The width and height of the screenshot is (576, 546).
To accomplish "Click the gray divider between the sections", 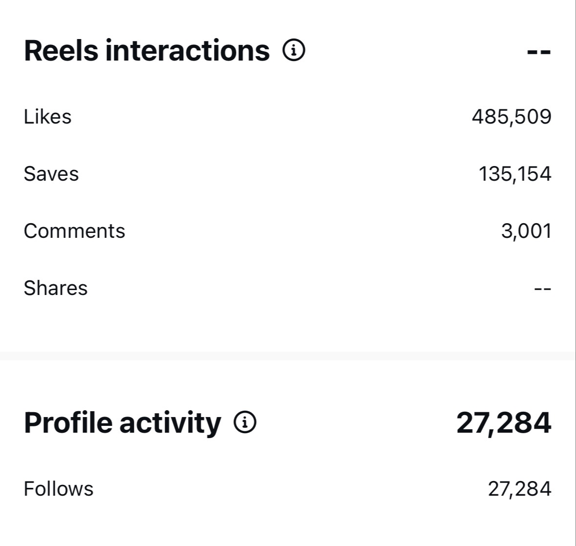I will tap(287, 356).
